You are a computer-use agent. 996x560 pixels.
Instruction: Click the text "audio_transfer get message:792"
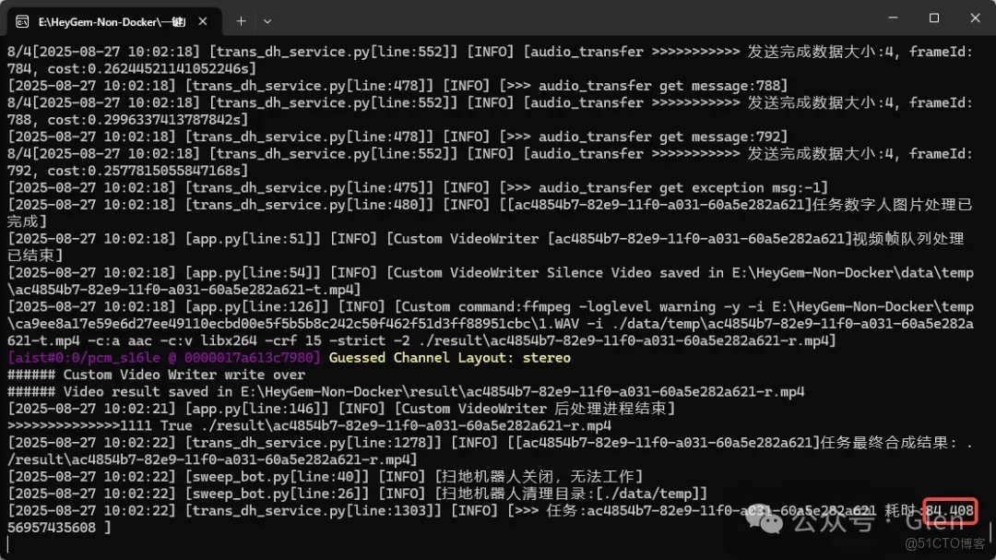tap(659, 137)
